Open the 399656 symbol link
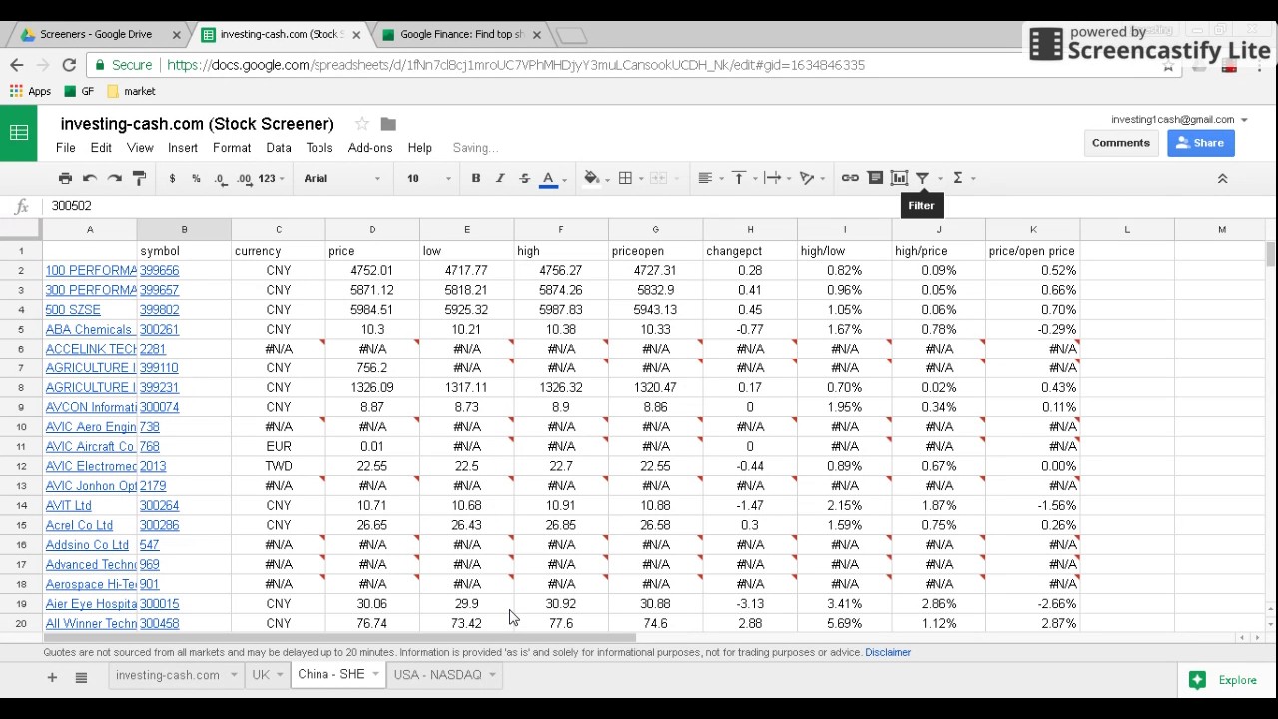 [x=160, y=271]
